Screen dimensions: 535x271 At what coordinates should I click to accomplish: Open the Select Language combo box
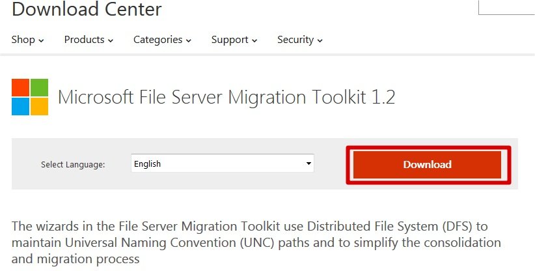222,164
